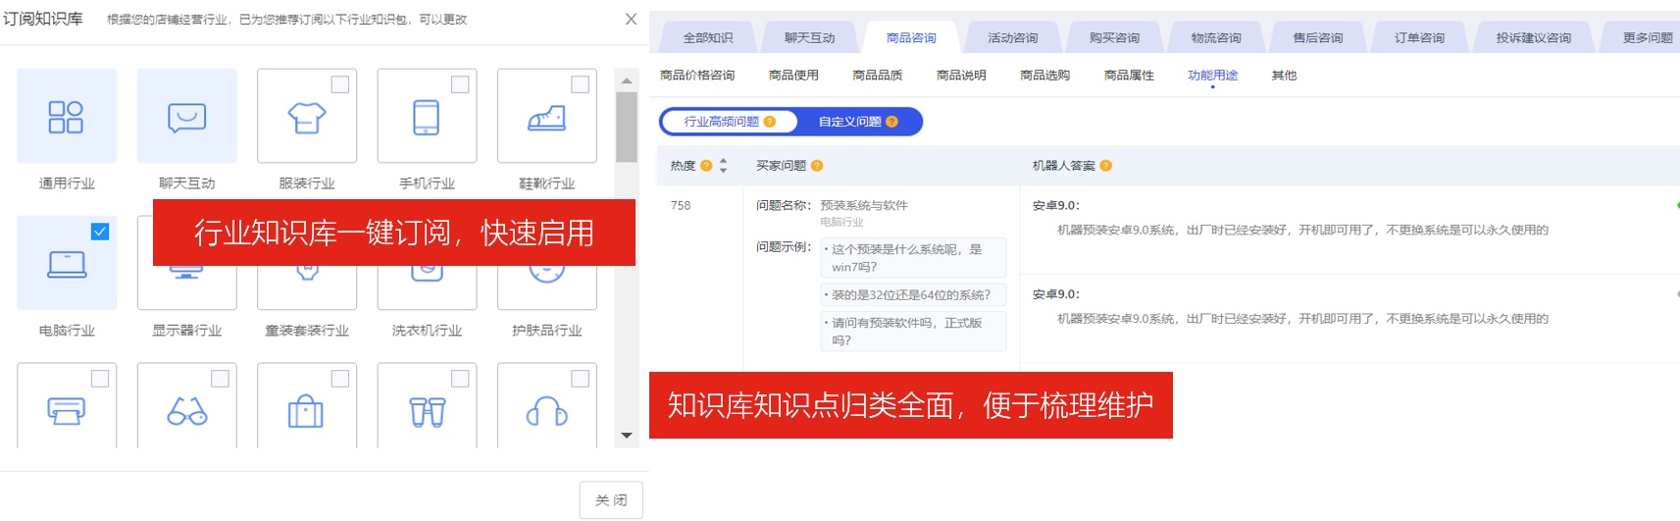Open the 活动咨询 tab
Image resolution: width=1680 pixels, height=521 pixels.
[x=1013, y=38]
